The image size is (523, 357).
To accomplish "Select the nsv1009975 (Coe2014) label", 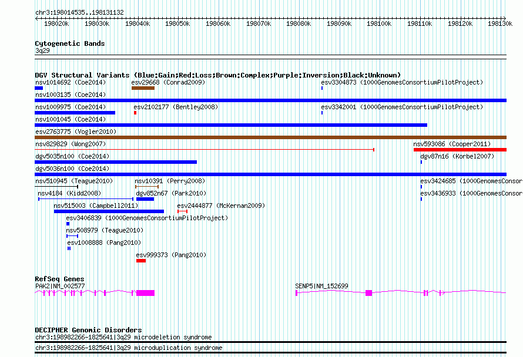I will tap(71, 107).
